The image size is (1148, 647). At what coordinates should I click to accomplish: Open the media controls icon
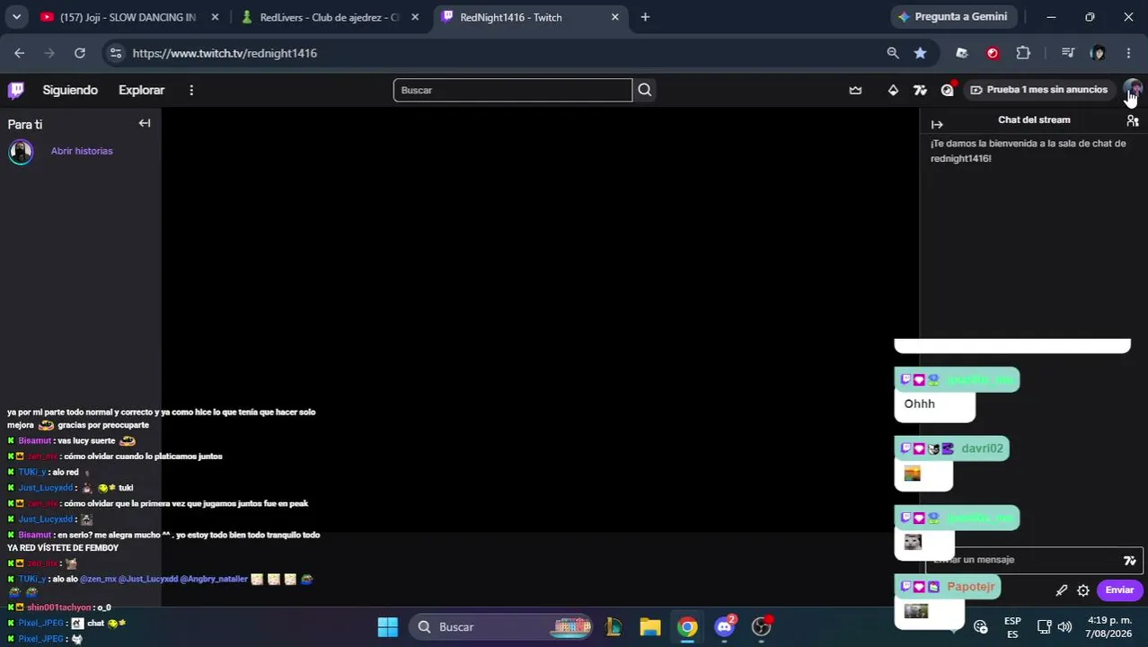(1067, 53)
